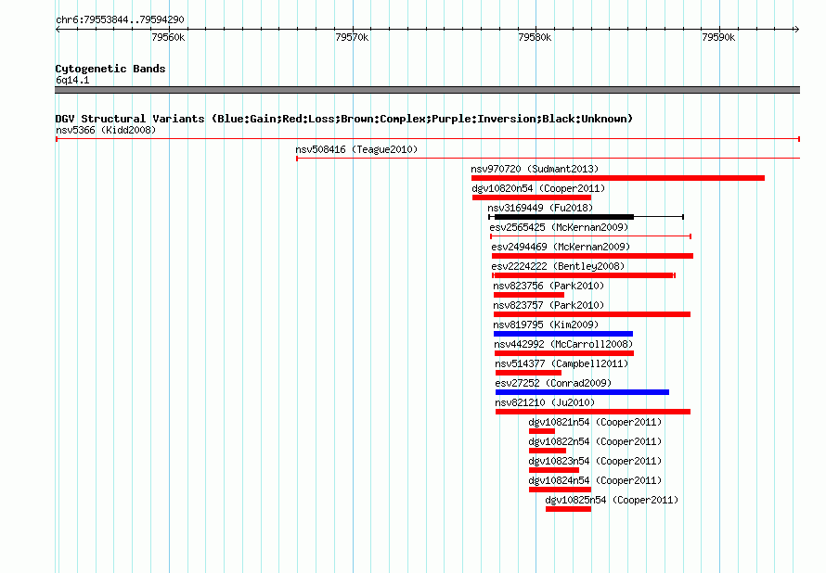This screenshot has height=573, width=826.
Task: Click the nsv442992 (McCarroll2008) label
Action: tap(563, 344)
